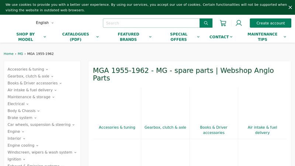Open the Featured Brands menu
The image size is (295, 166).
coord(128,37)
